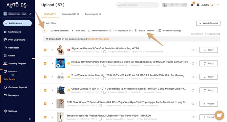Focus the Search anything field
227x122 pixels.
138,5
